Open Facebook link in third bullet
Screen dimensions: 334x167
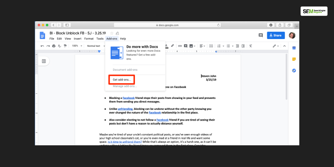[163, 120]
